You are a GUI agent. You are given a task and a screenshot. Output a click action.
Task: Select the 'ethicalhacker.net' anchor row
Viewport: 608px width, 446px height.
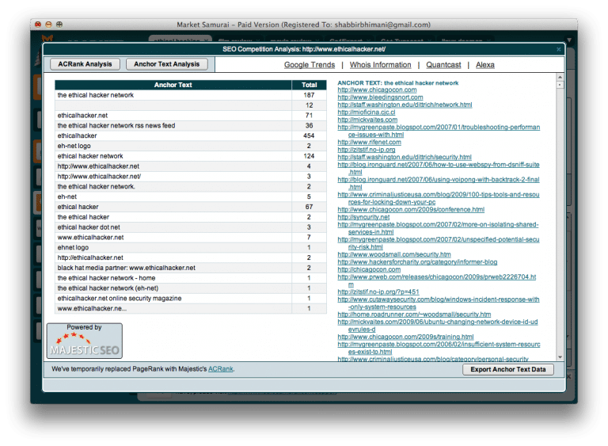coord(190,116)
